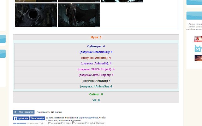202x126 pixels.
Task: Expand the озвучка JWA Project: 4 row
Action: [96, 75]
